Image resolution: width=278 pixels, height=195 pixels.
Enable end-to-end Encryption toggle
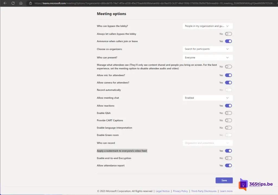(x=228, y=158)
